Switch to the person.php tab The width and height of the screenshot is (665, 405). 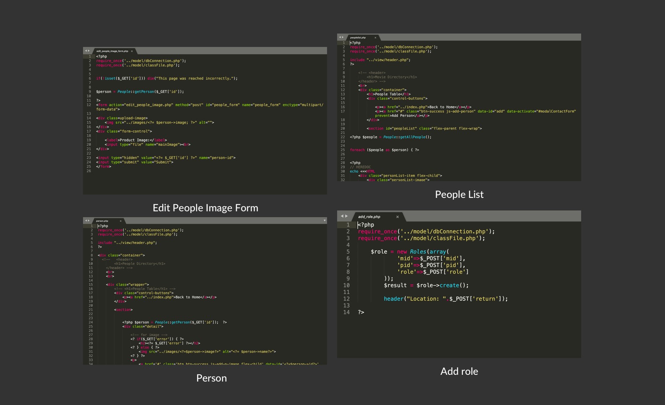(102, 221)
